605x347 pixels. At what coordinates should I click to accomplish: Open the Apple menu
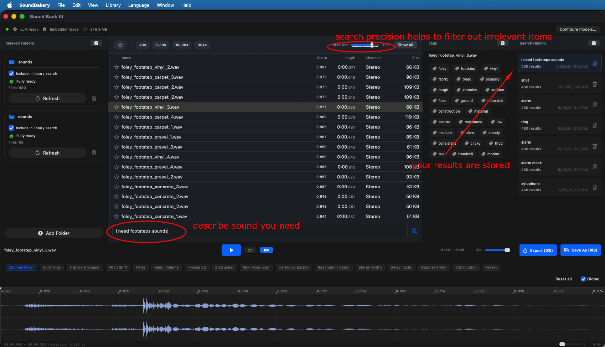click(10, 5)
